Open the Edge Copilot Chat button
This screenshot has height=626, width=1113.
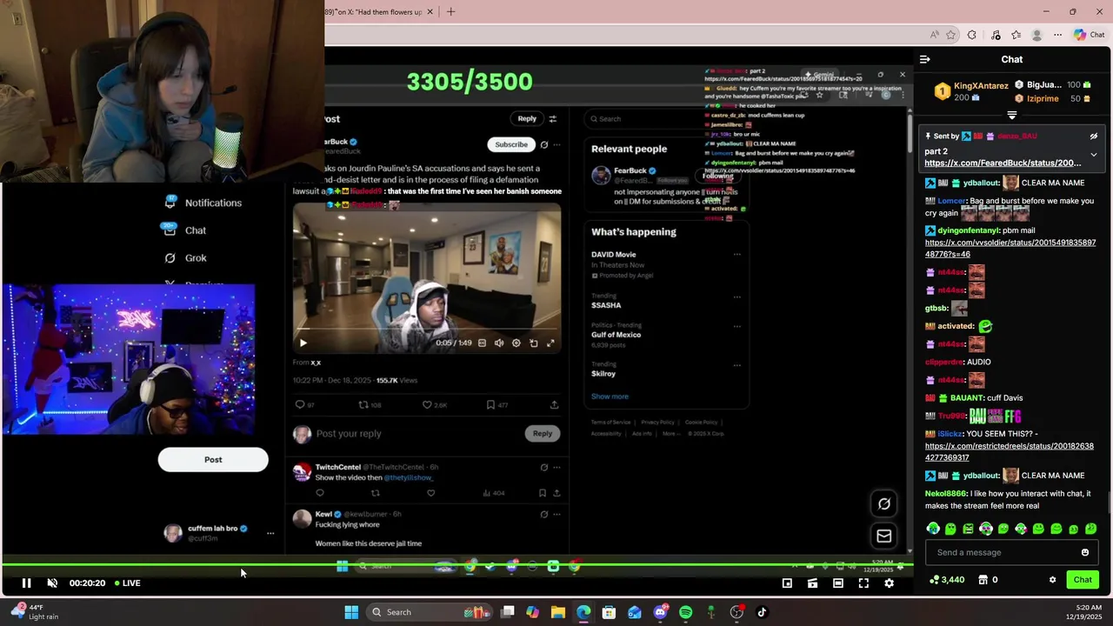point(1089,35)
